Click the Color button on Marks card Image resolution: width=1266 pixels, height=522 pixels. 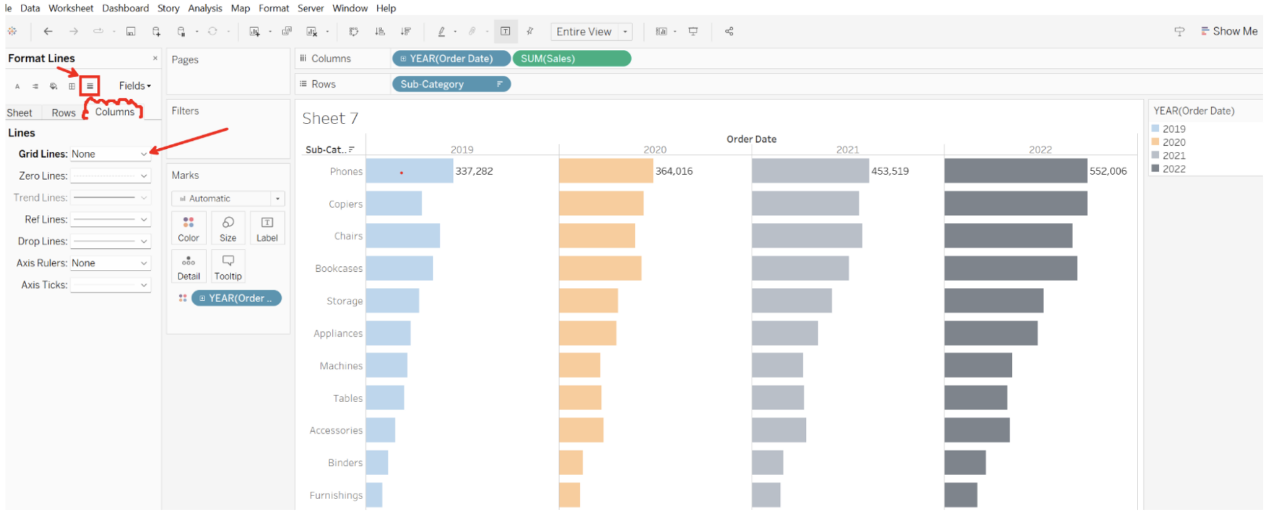coord(189,229)
